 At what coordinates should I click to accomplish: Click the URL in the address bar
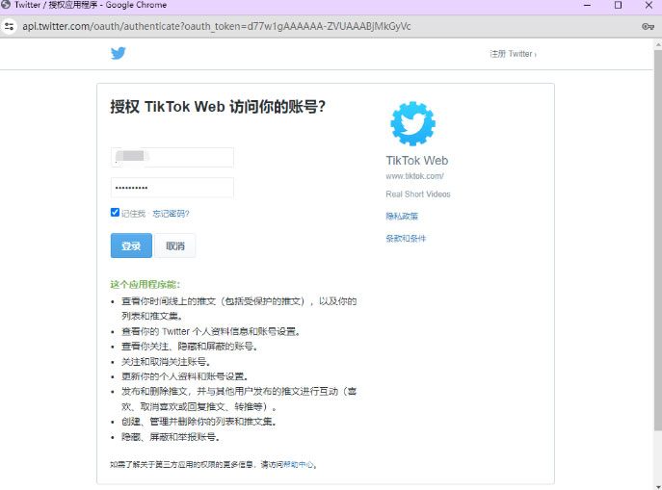coord(216,26)
